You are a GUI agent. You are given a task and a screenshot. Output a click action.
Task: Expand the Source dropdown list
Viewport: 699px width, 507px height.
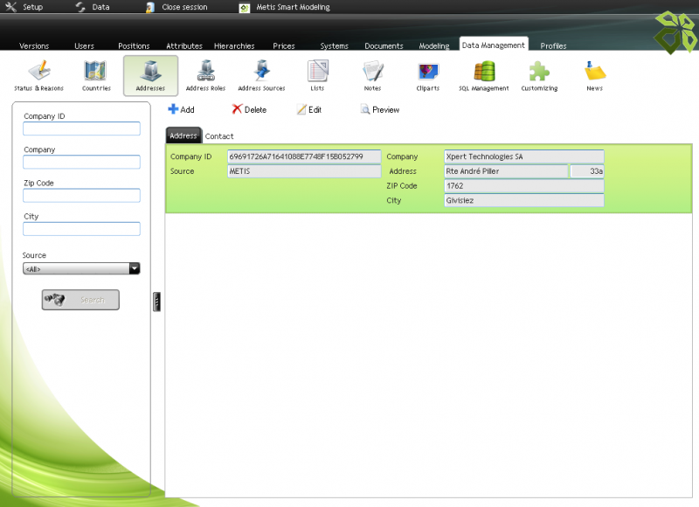(x=134, y=269)
